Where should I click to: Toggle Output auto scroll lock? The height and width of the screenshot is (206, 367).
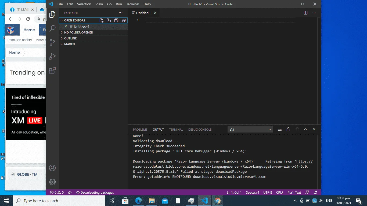tap(288, 130)
